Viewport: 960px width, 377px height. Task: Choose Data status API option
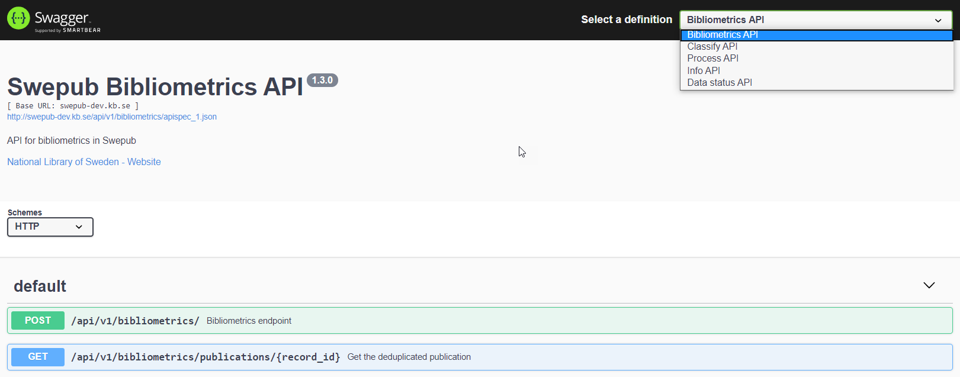coord(720,82)
